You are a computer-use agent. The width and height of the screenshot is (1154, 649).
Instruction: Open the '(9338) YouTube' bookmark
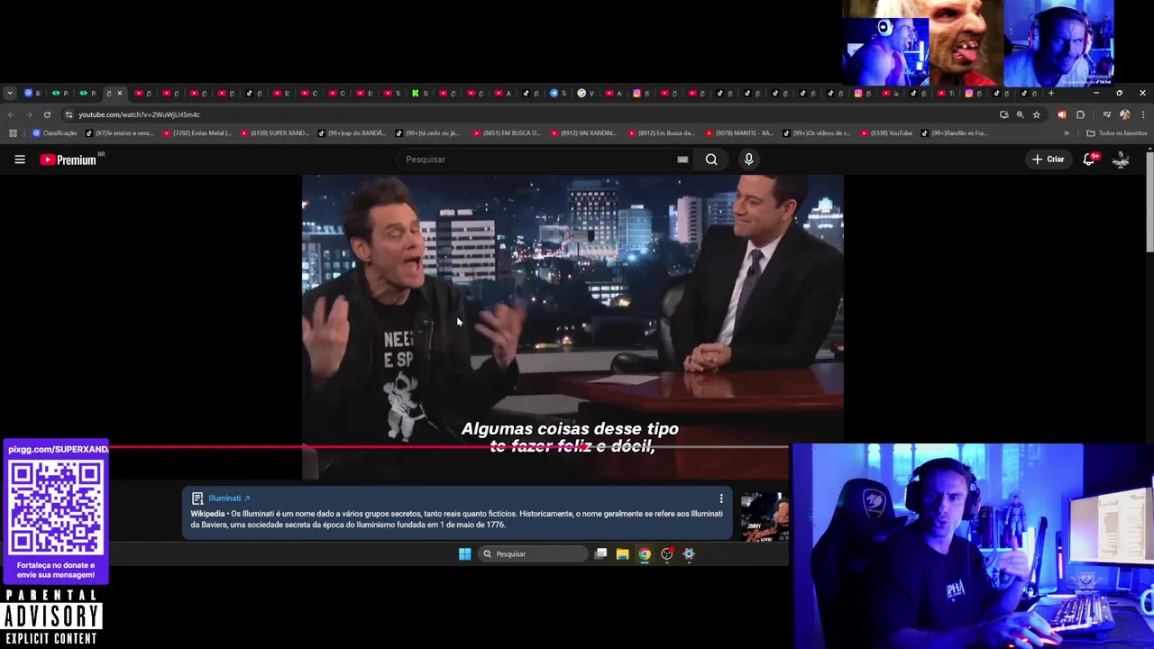pos(886,133)
